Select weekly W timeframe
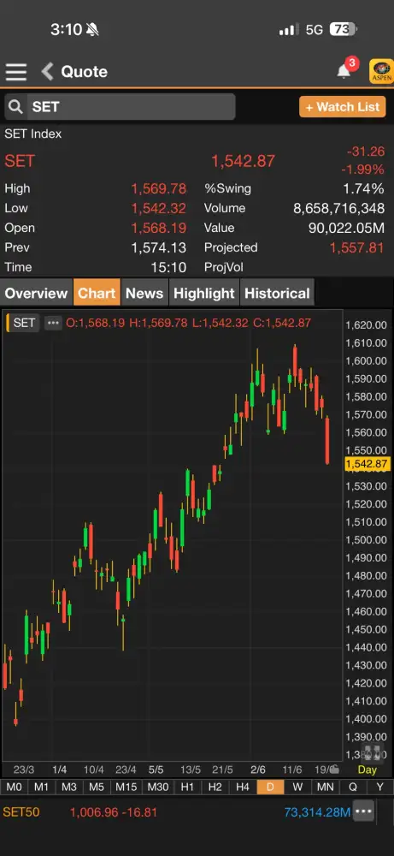 click(x=297, y=787)
